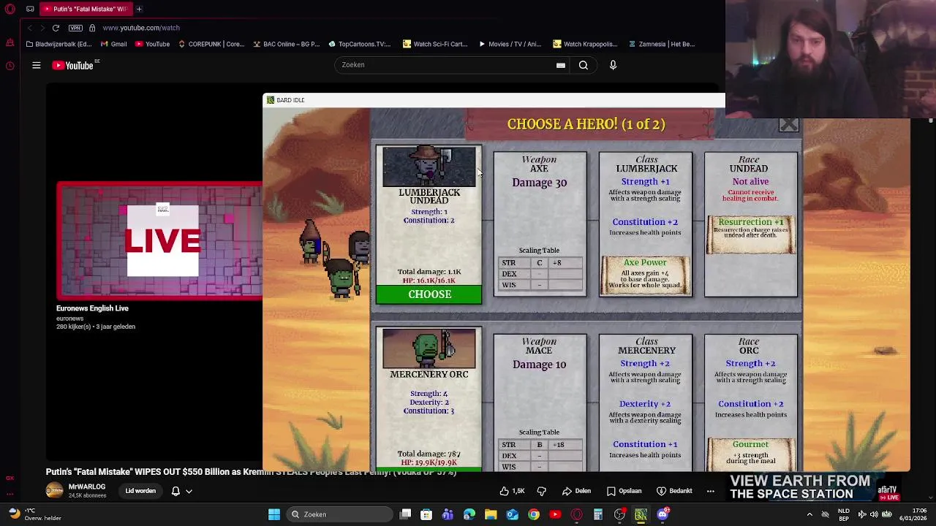
Task: Open Opera sidebar history clock icon
Action: (10, 66)
